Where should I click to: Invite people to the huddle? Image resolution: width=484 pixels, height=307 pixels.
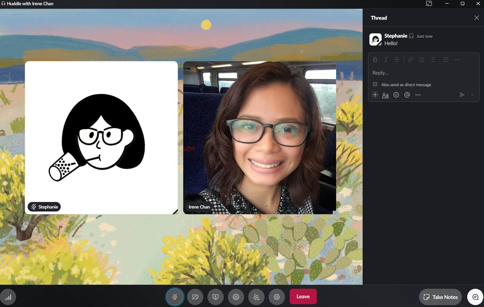(256, 297)
